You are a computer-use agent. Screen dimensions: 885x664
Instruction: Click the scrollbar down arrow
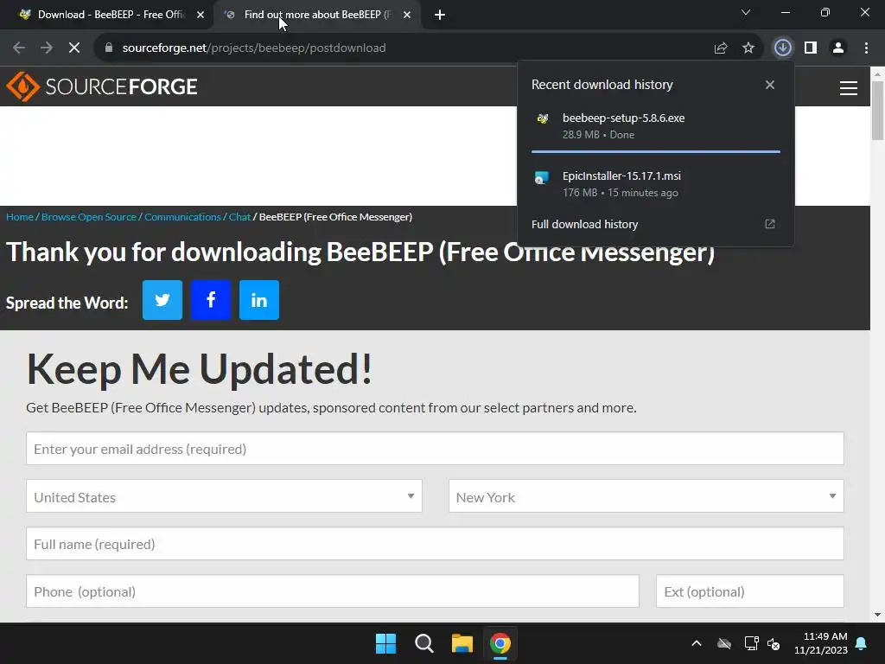point(877,615)
